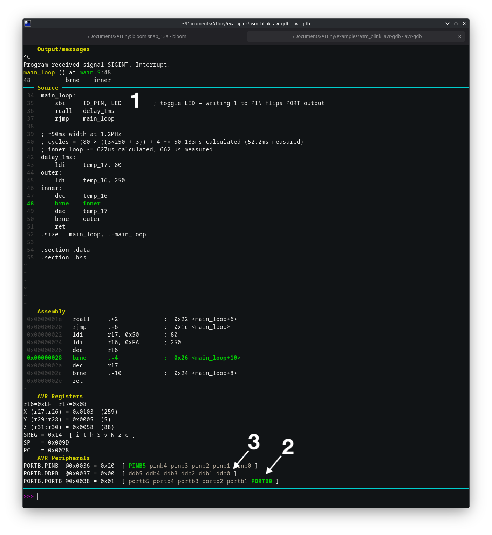Maximize the terminal window
The height and width of the screenshot is (535, 492).
456,23
